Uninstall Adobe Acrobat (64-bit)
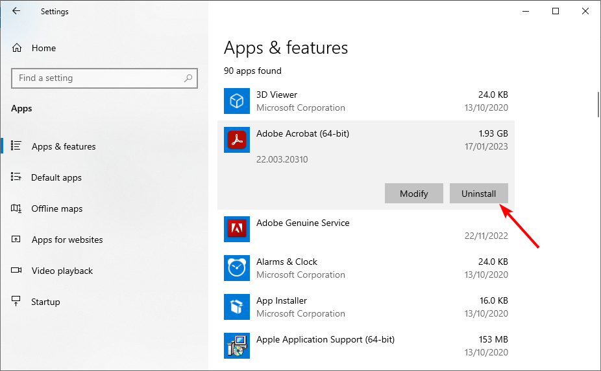Screen dimensions: 601x371 [479, 194]
